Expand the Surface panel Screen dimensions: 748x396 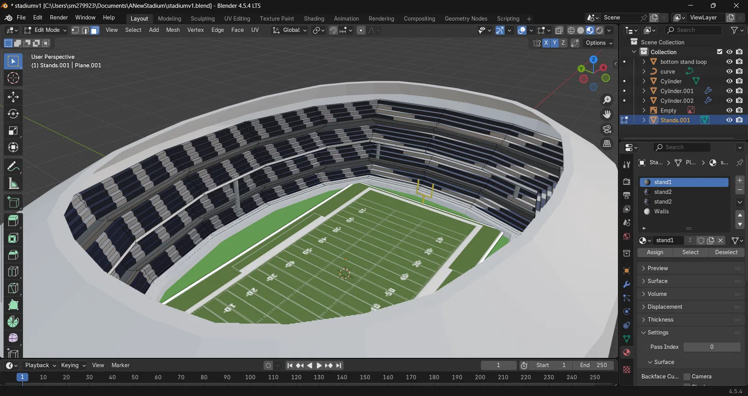[657, 281]
